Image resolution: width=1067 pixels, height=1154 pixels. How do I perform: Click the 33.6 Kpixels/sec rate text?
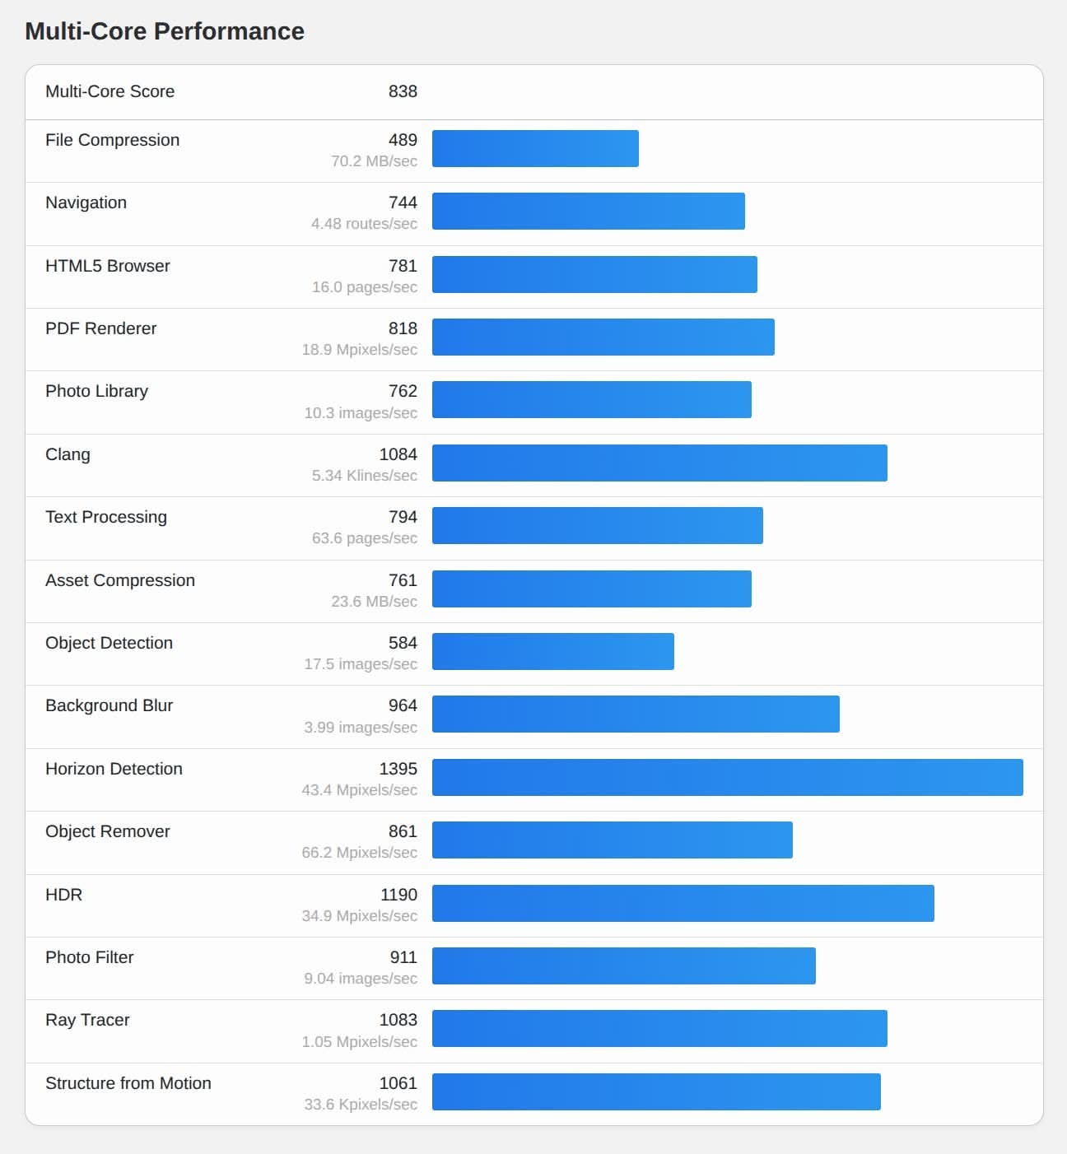click(361, 1105)
